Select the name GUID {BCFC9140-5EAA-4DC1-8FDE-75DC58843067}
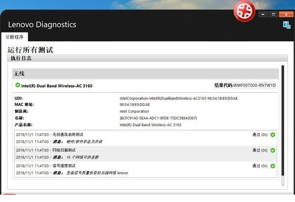 click(x=158, y=118)
